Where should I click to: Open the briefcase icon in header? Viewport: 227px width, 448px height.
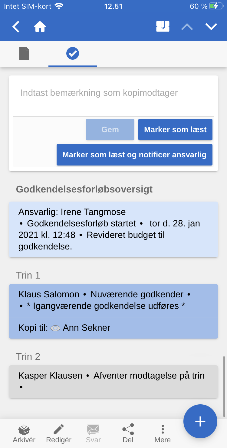[163, 27]
